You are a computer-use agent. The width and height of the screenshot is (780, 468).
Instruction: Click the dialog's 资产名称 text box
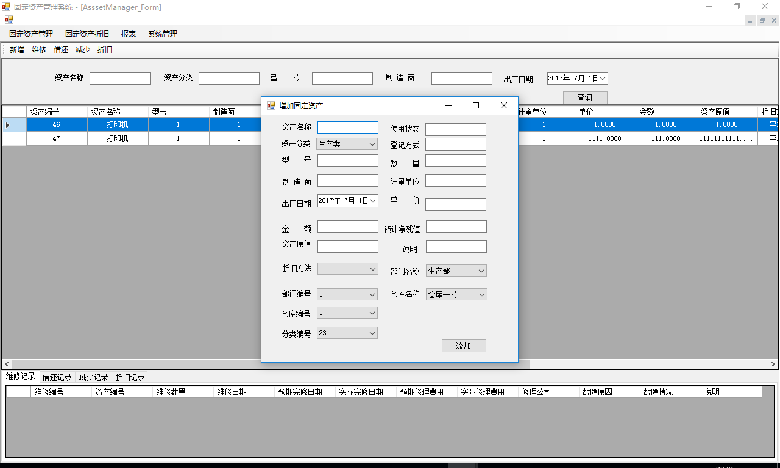(x=348, y=127)
